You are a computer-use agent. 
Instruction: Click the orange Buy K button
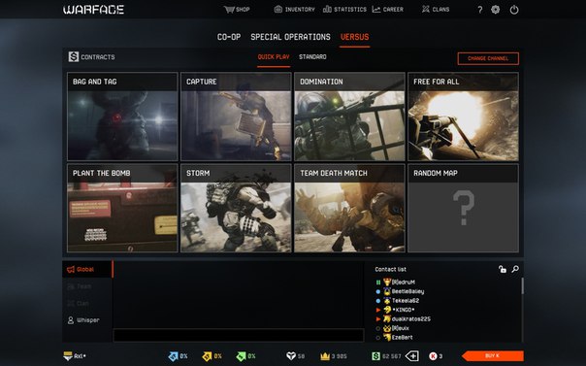[x=493, y=356]
